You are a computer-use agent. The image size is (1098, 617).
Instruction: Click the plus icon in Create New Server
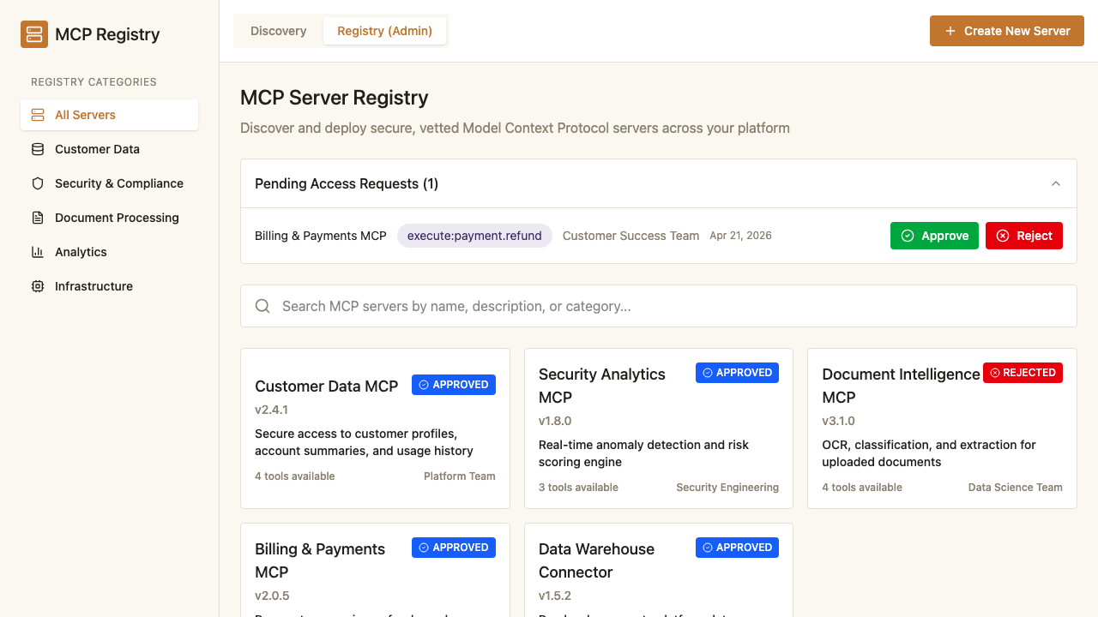coord(950,31)
